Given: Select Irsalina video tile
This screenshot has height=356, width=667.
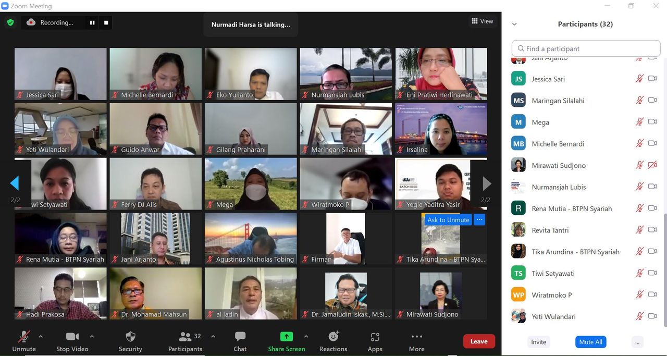Looking at the screenshot, I should [x=441, y=129].
